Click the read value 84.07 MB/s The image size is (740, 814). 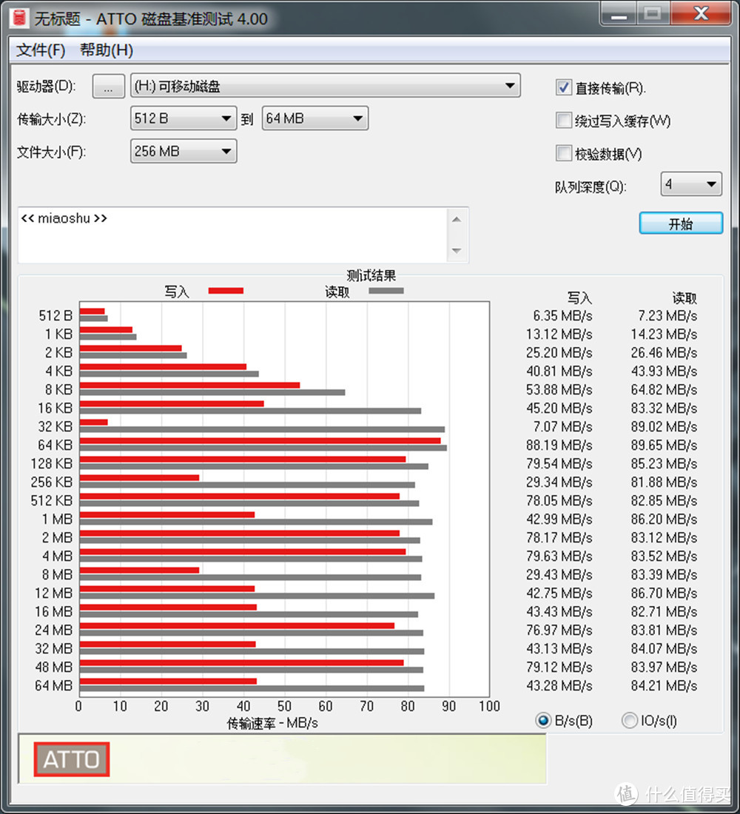(x=665, y=649)
